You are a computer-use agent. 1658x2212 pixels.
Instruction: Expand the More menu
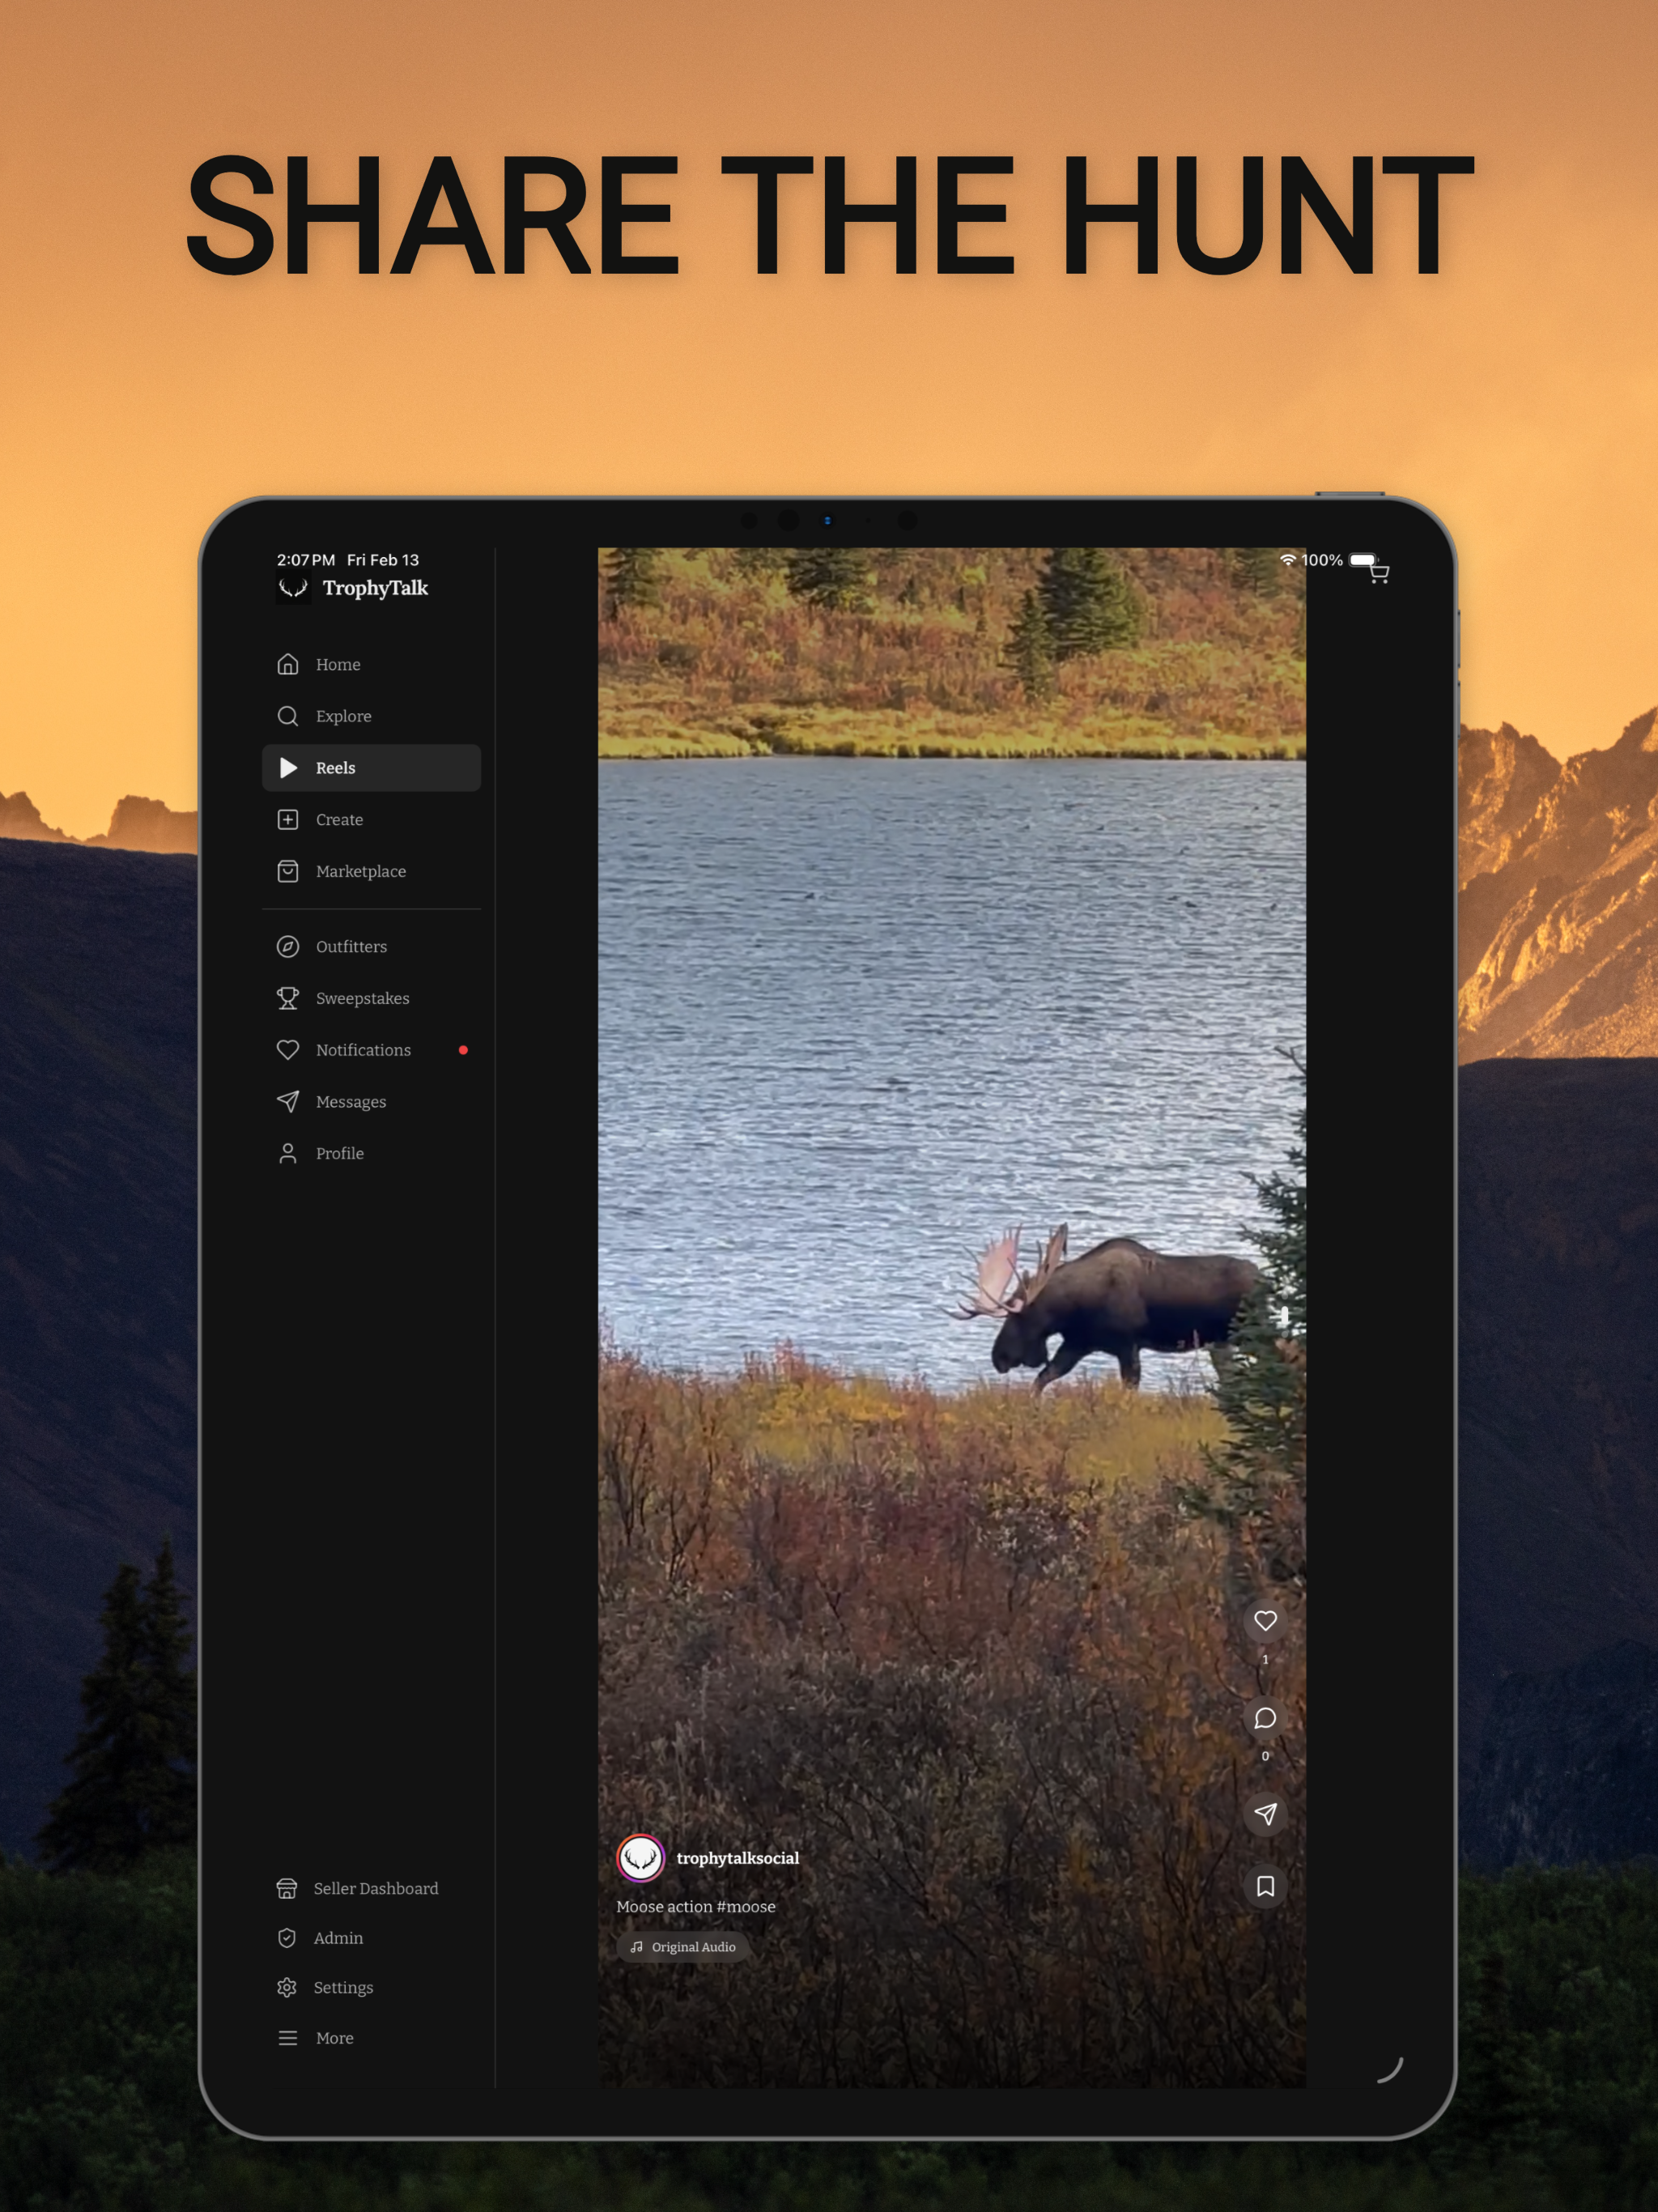click(x=371, y=2038)
